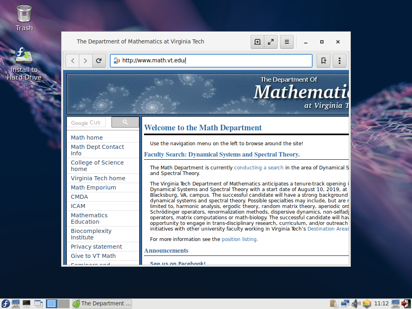Open the Math Emporium link
Screen dimensions: 412x309
93,187
